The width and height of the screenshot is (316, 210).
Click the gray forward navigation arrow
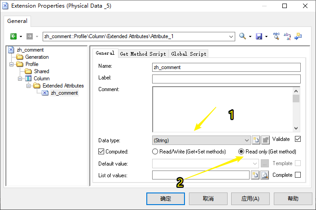click(x=30, y=36)
